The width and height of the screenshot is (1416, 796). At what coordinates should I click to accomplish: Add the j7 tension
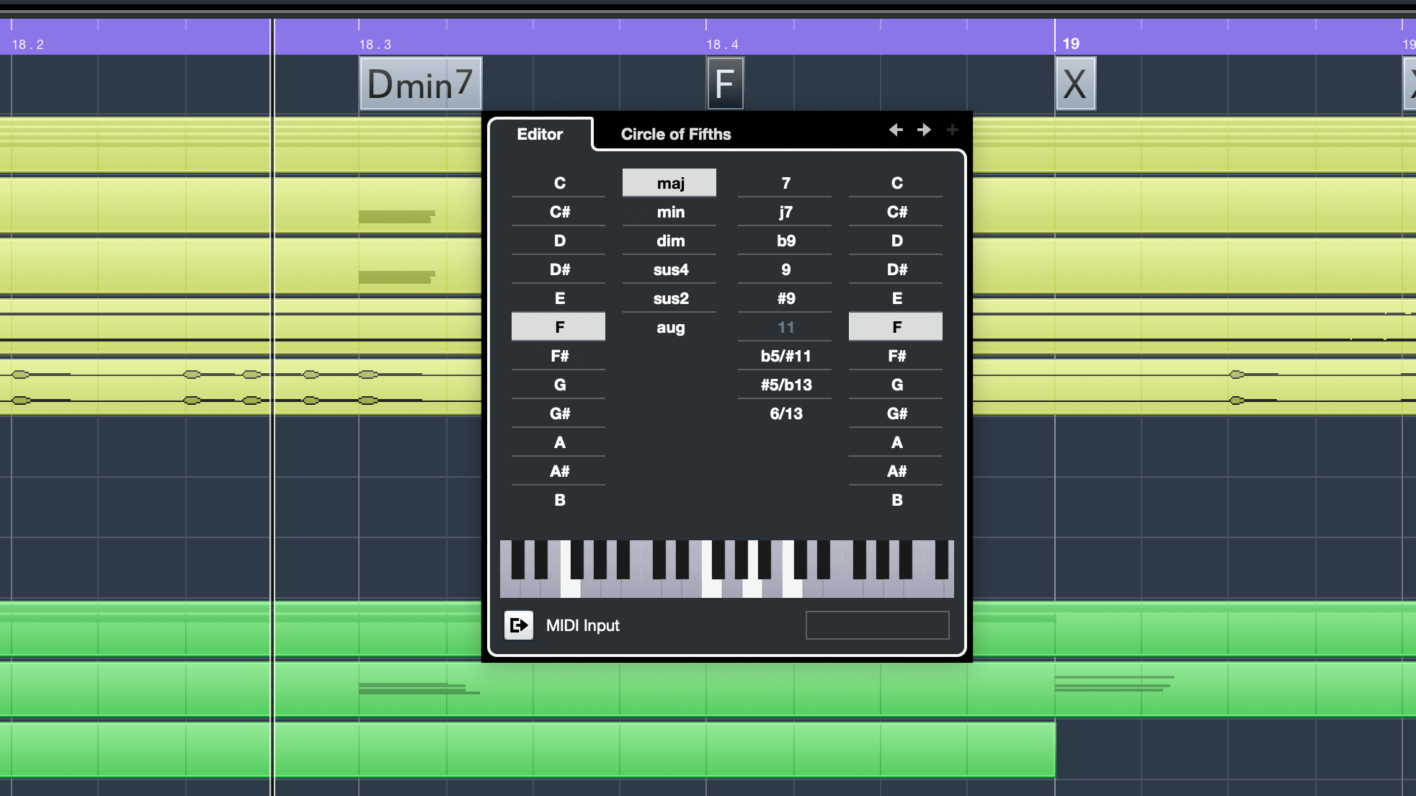point(785,212)
